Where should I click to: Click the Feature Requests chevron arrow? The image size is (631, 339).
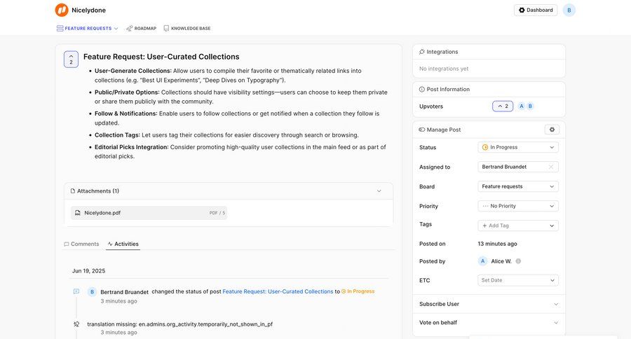coord(116,29)
